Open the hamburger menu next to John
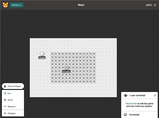The width and height of the screenshot is (159, 118). pos(155,5)
